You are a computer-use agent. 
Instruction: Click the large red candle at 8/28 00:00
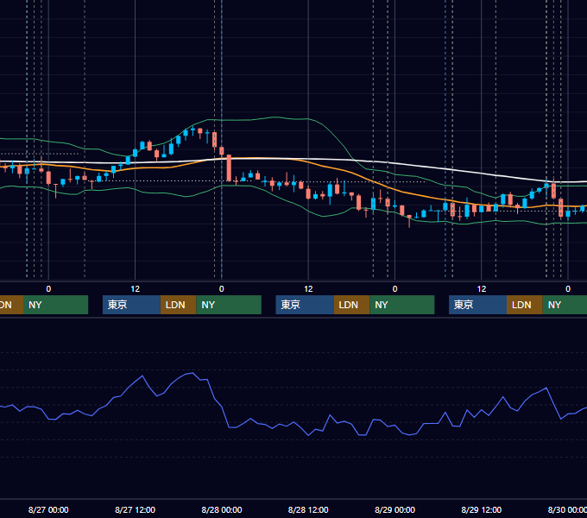(229, 168)
